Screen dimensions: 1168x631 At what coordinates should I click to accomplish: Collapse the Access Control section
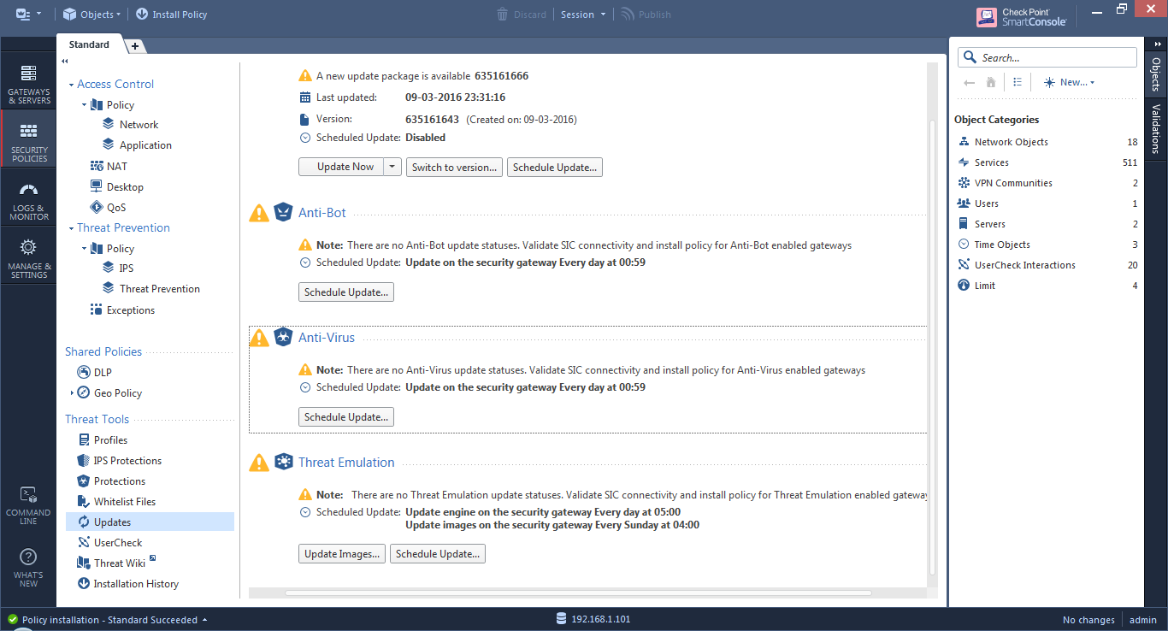[72, 85]
